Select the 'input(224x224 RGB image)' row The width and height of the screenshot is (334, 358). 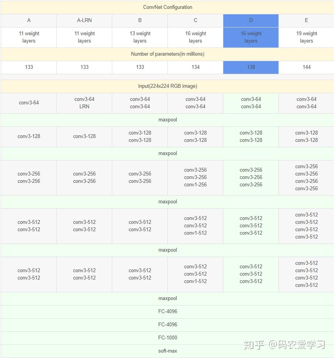click(167, 86)
